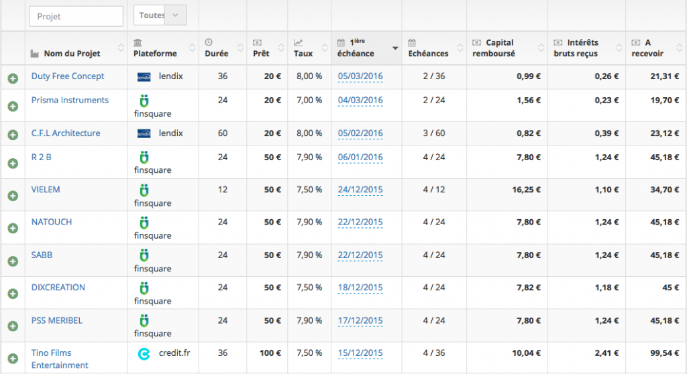The width and height of the screenshot is (687, 374).
Task: Select the 99,54 € à recevoir value
Action: [664, 353]
